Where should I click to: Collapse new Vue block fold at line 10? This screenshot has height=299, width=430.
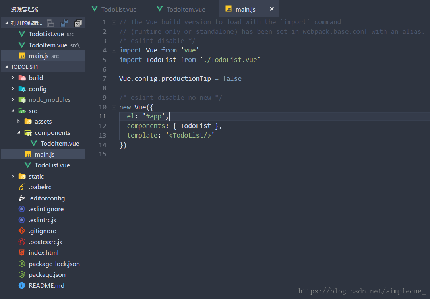(x=114, y=107)
